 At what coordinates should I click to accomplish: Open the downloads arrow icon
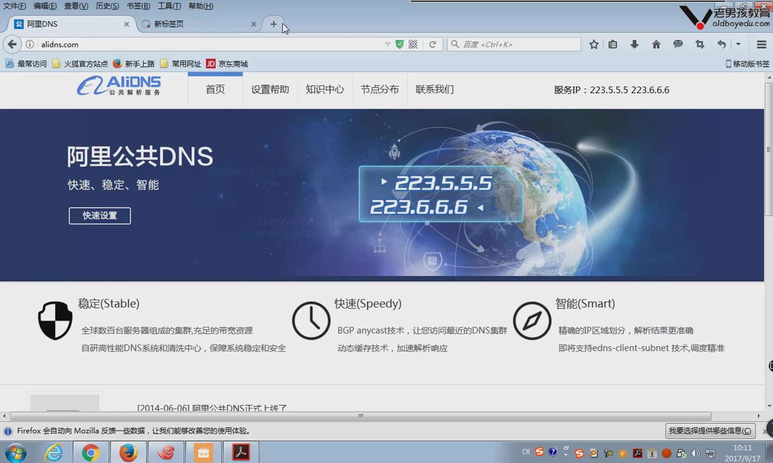coord(634,45)
